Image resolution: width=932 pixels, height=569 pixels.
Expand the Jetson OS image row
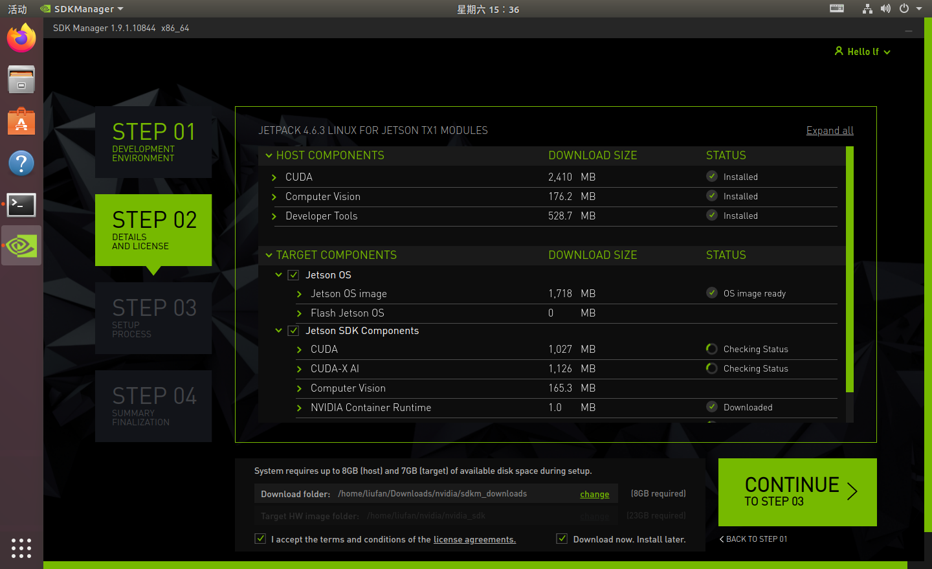point(299,294)
